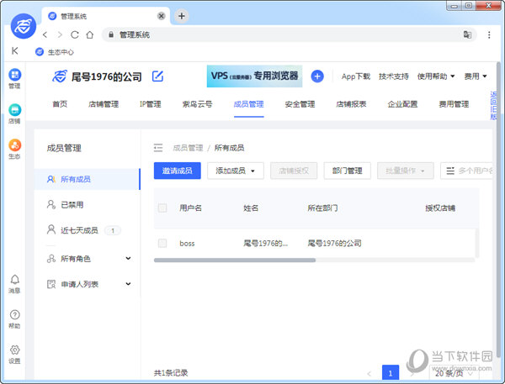Click the 邀请成员 button
Viewport: 505px width, 384px height.
click(178, 171)
